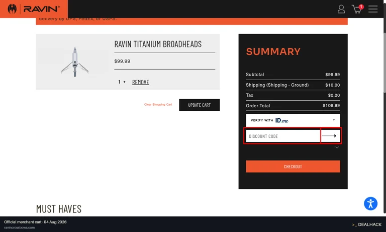Select the Order Total $109.99 value
Image resolution: width=386 pixels, height=232 pixels.
pyautogui.click(x=331, y=105)
